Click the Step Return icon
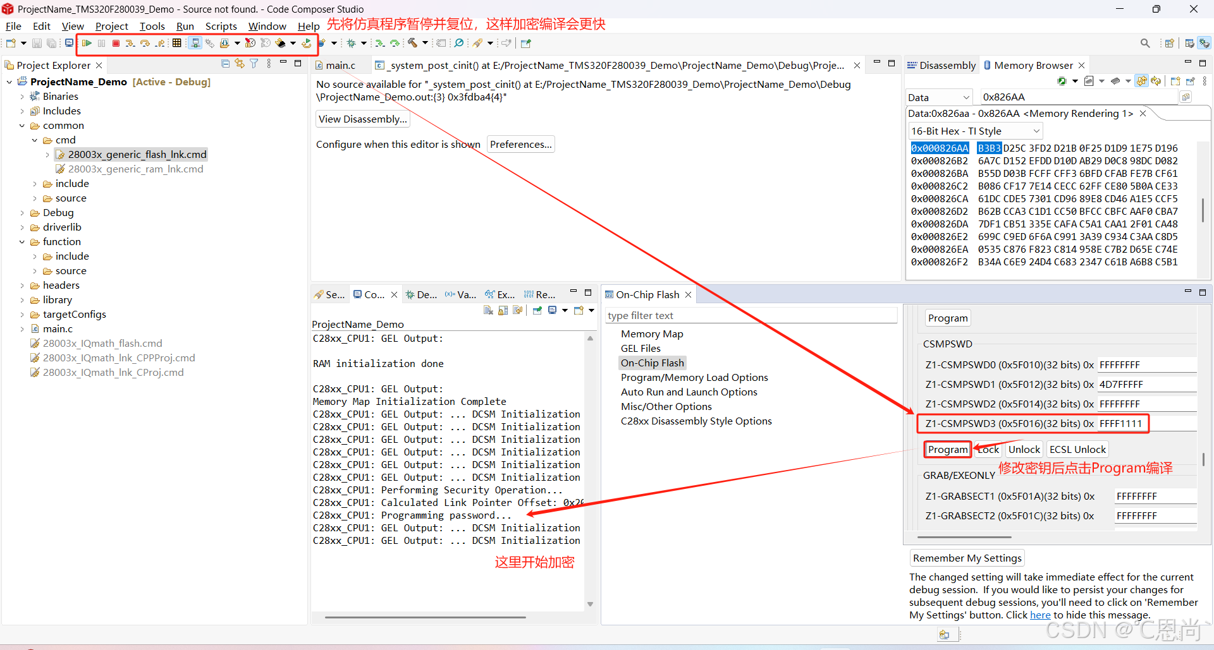 coord(161,44)
